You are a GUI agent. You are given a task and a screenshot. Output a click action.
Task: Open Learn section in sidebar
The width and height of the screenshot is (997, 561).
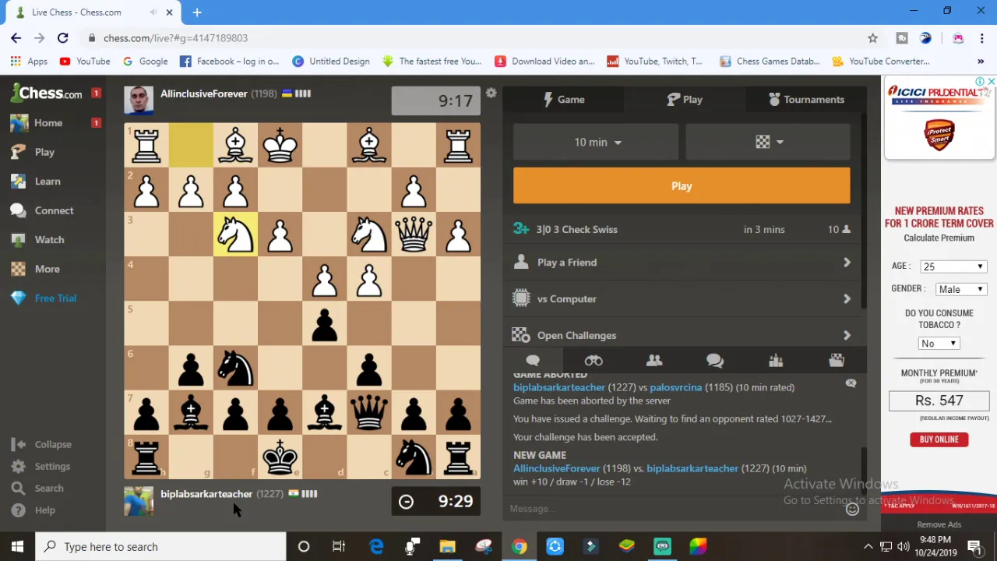coord(47,182)
